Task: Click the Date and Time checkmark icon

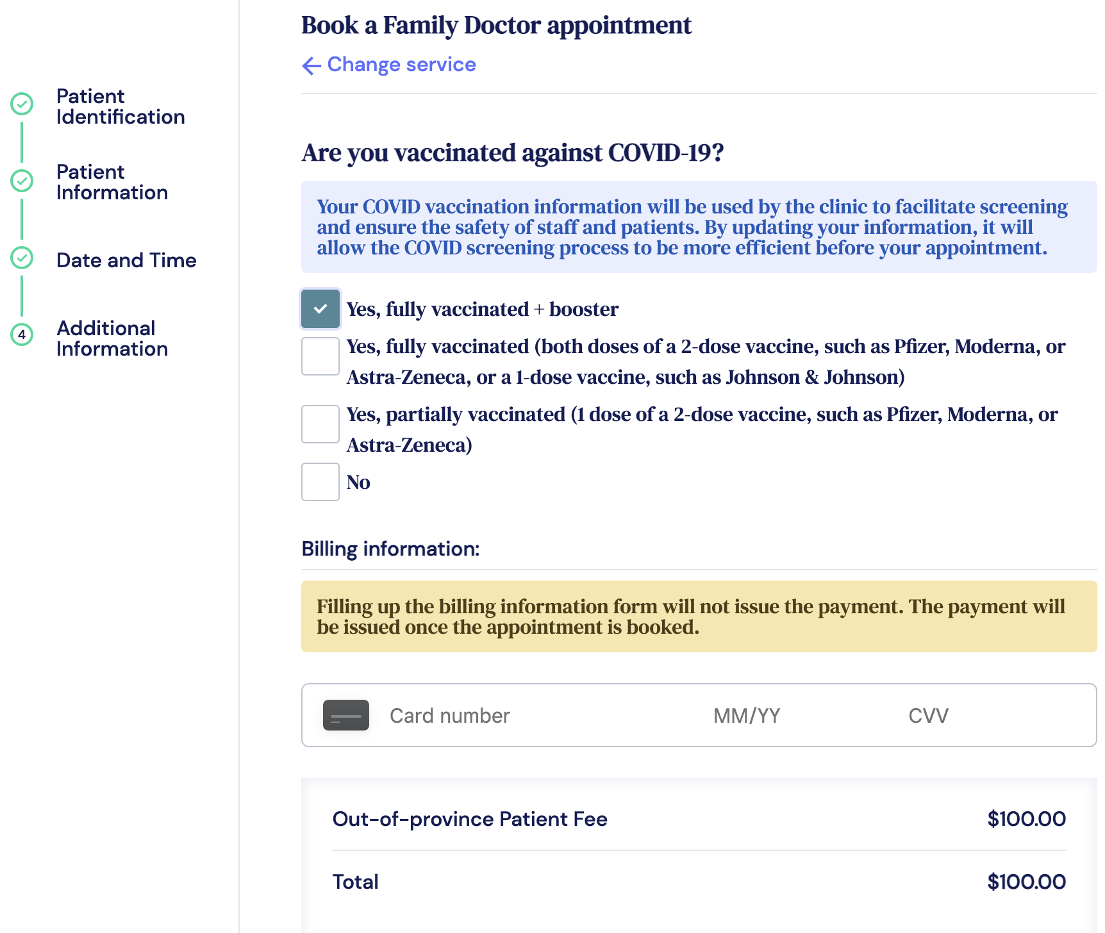Action: coord(22,258)
